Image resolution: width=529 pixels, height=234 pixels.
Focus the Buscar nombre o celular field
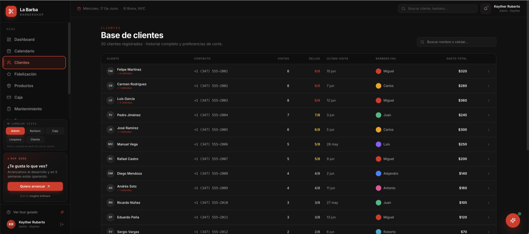click(x=457, y=42)
